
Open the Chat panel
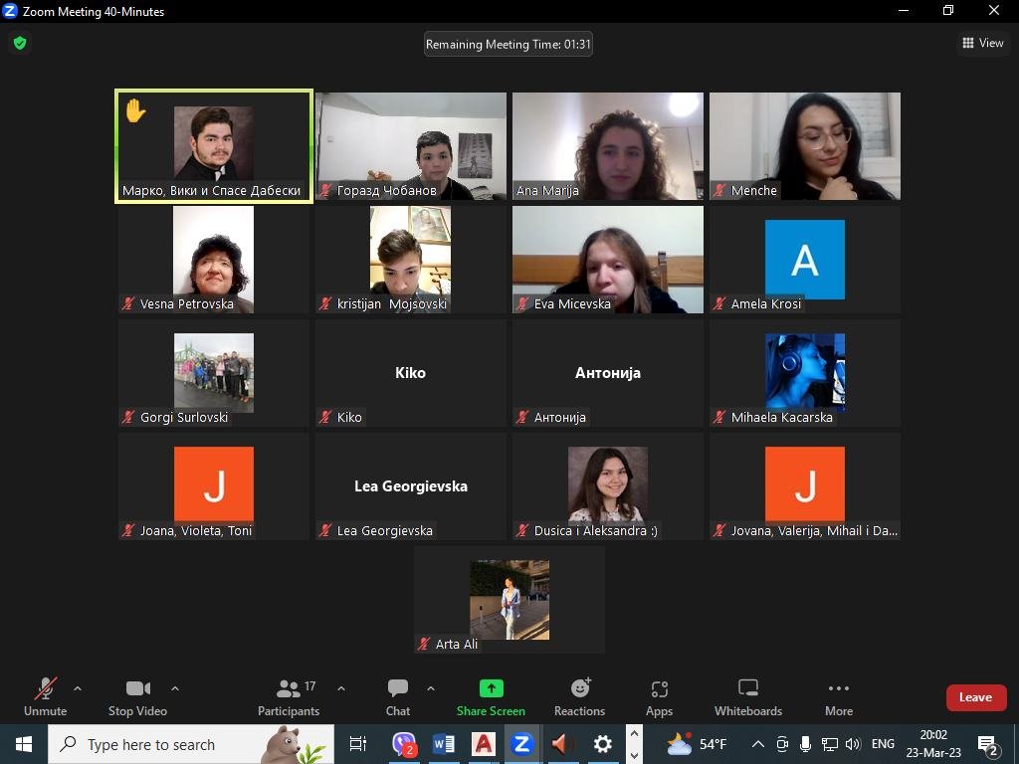click(x=398, y=696)
